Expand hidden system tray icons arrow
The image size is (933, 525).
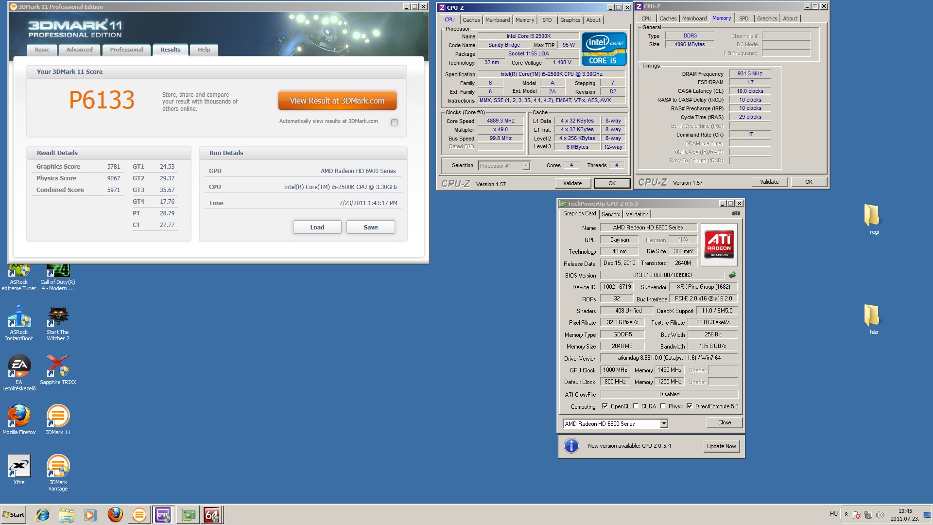tap(846, 514)
